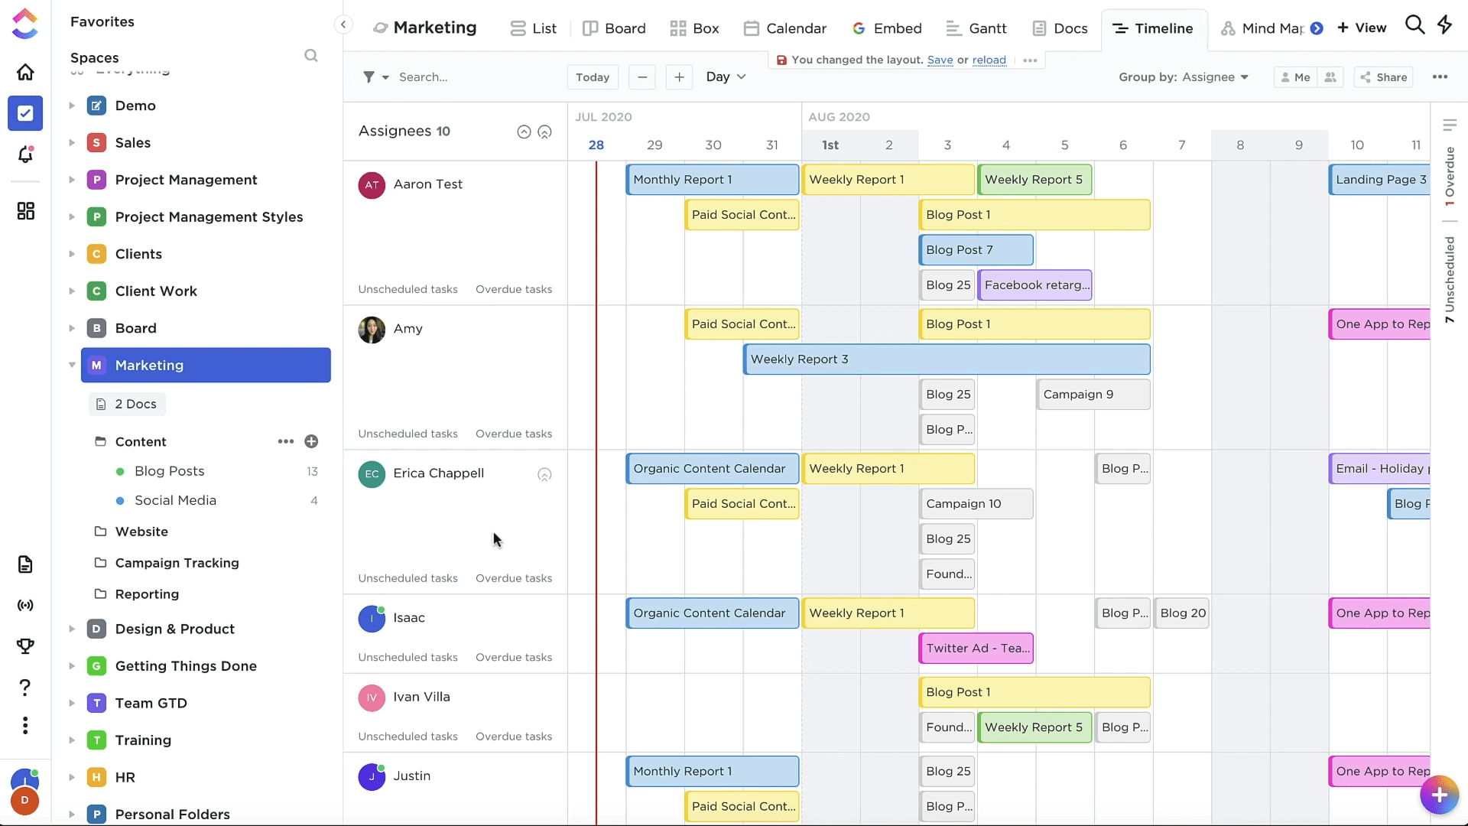Switch to the Gantt view tab
This screenshot has width=1468, height=826.
point(976,28)
